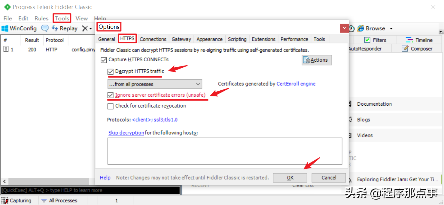
Task: Open the Tools menu
Action: (62, 18)
